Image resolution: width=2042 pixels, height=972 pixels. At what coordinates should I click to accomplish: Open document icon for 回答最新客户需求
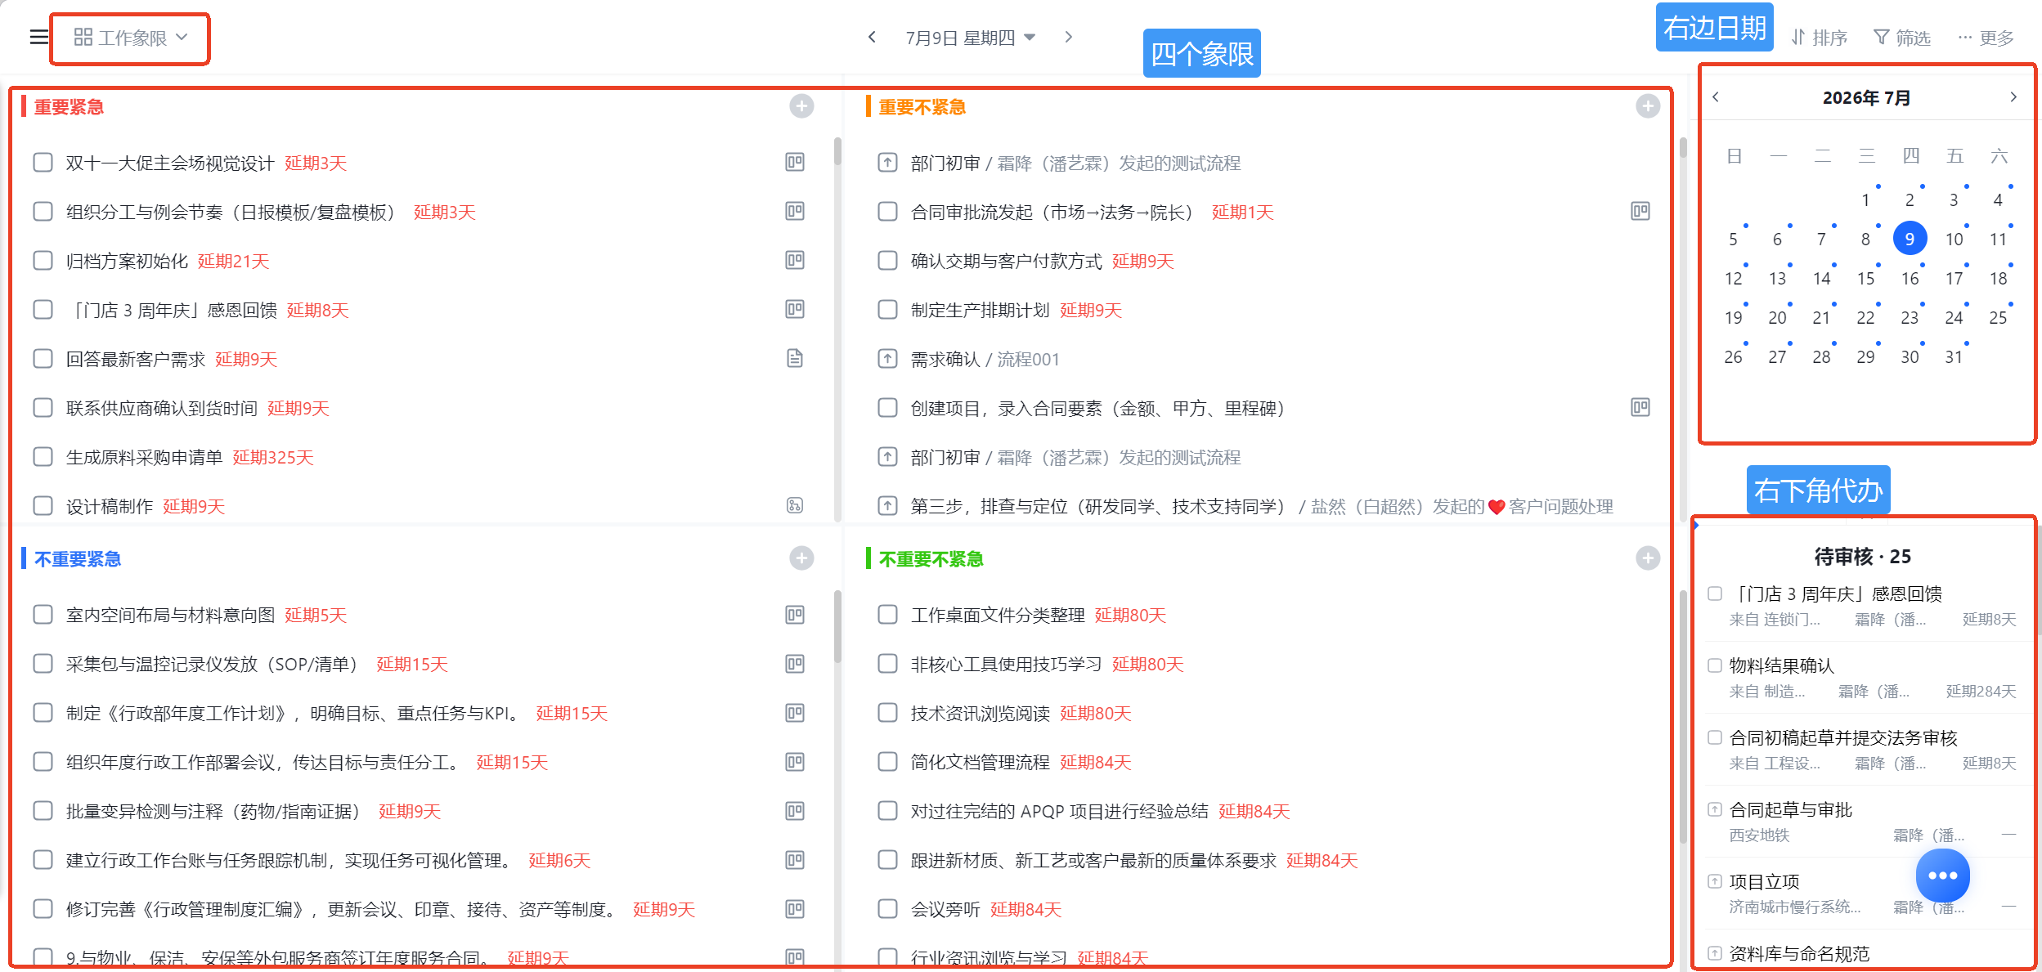click(x=795, y=358)
